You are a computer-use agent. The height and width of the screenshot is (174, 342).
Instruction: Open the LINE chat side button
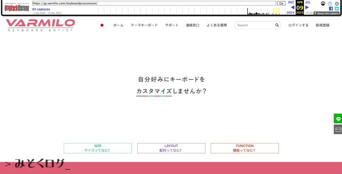point(338,119)
